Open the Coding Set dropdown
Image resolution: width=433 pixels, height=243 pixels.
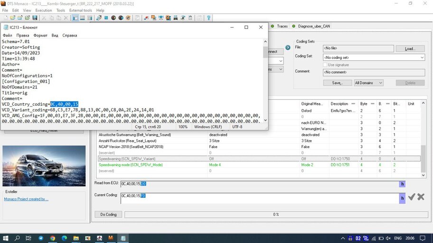pos(422,57)
